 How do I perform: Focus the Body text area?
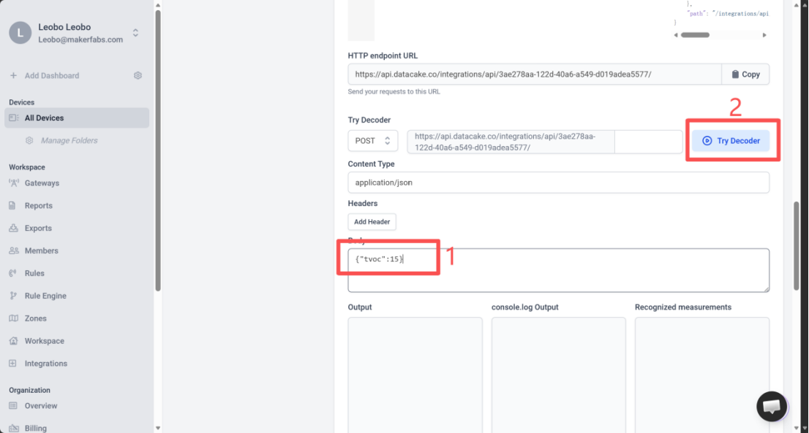pos(559,270)
